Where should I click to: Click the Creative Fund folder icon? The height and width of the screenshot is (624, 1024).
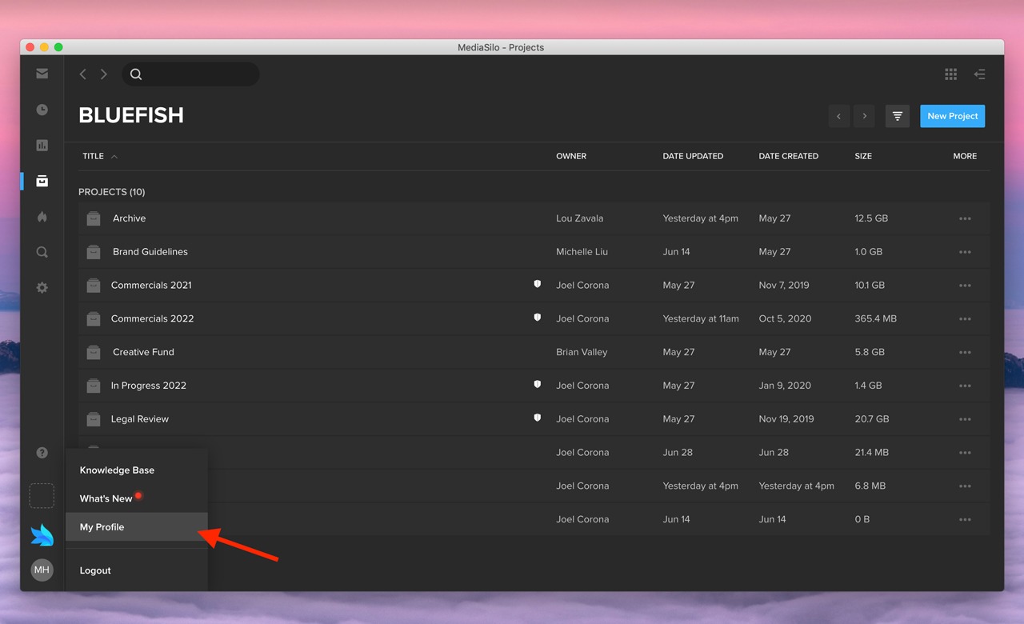tap(94, 353)
